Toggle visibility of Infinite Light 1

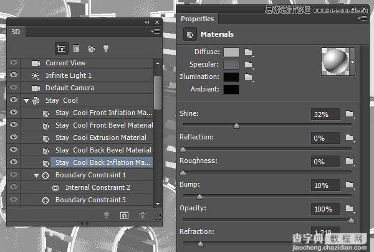point(14,75)
